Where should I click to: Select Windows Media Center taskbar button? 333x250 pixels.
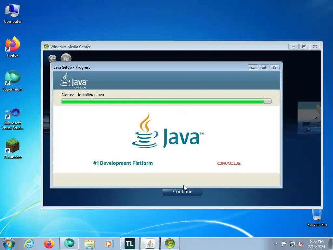coord(170,243)
